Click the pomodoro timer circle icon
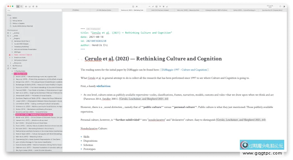The width and height of the screenshot is (293, 160). (280, 6)
